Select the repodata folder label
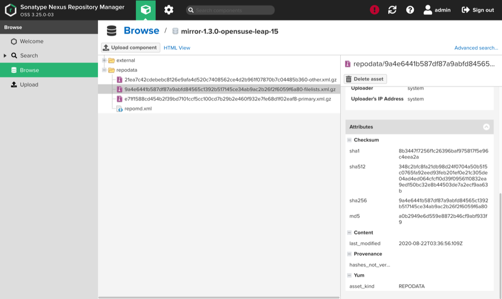The width and height of the screenshot is (502, 299). pyautogui.click(x=126, y=70)
